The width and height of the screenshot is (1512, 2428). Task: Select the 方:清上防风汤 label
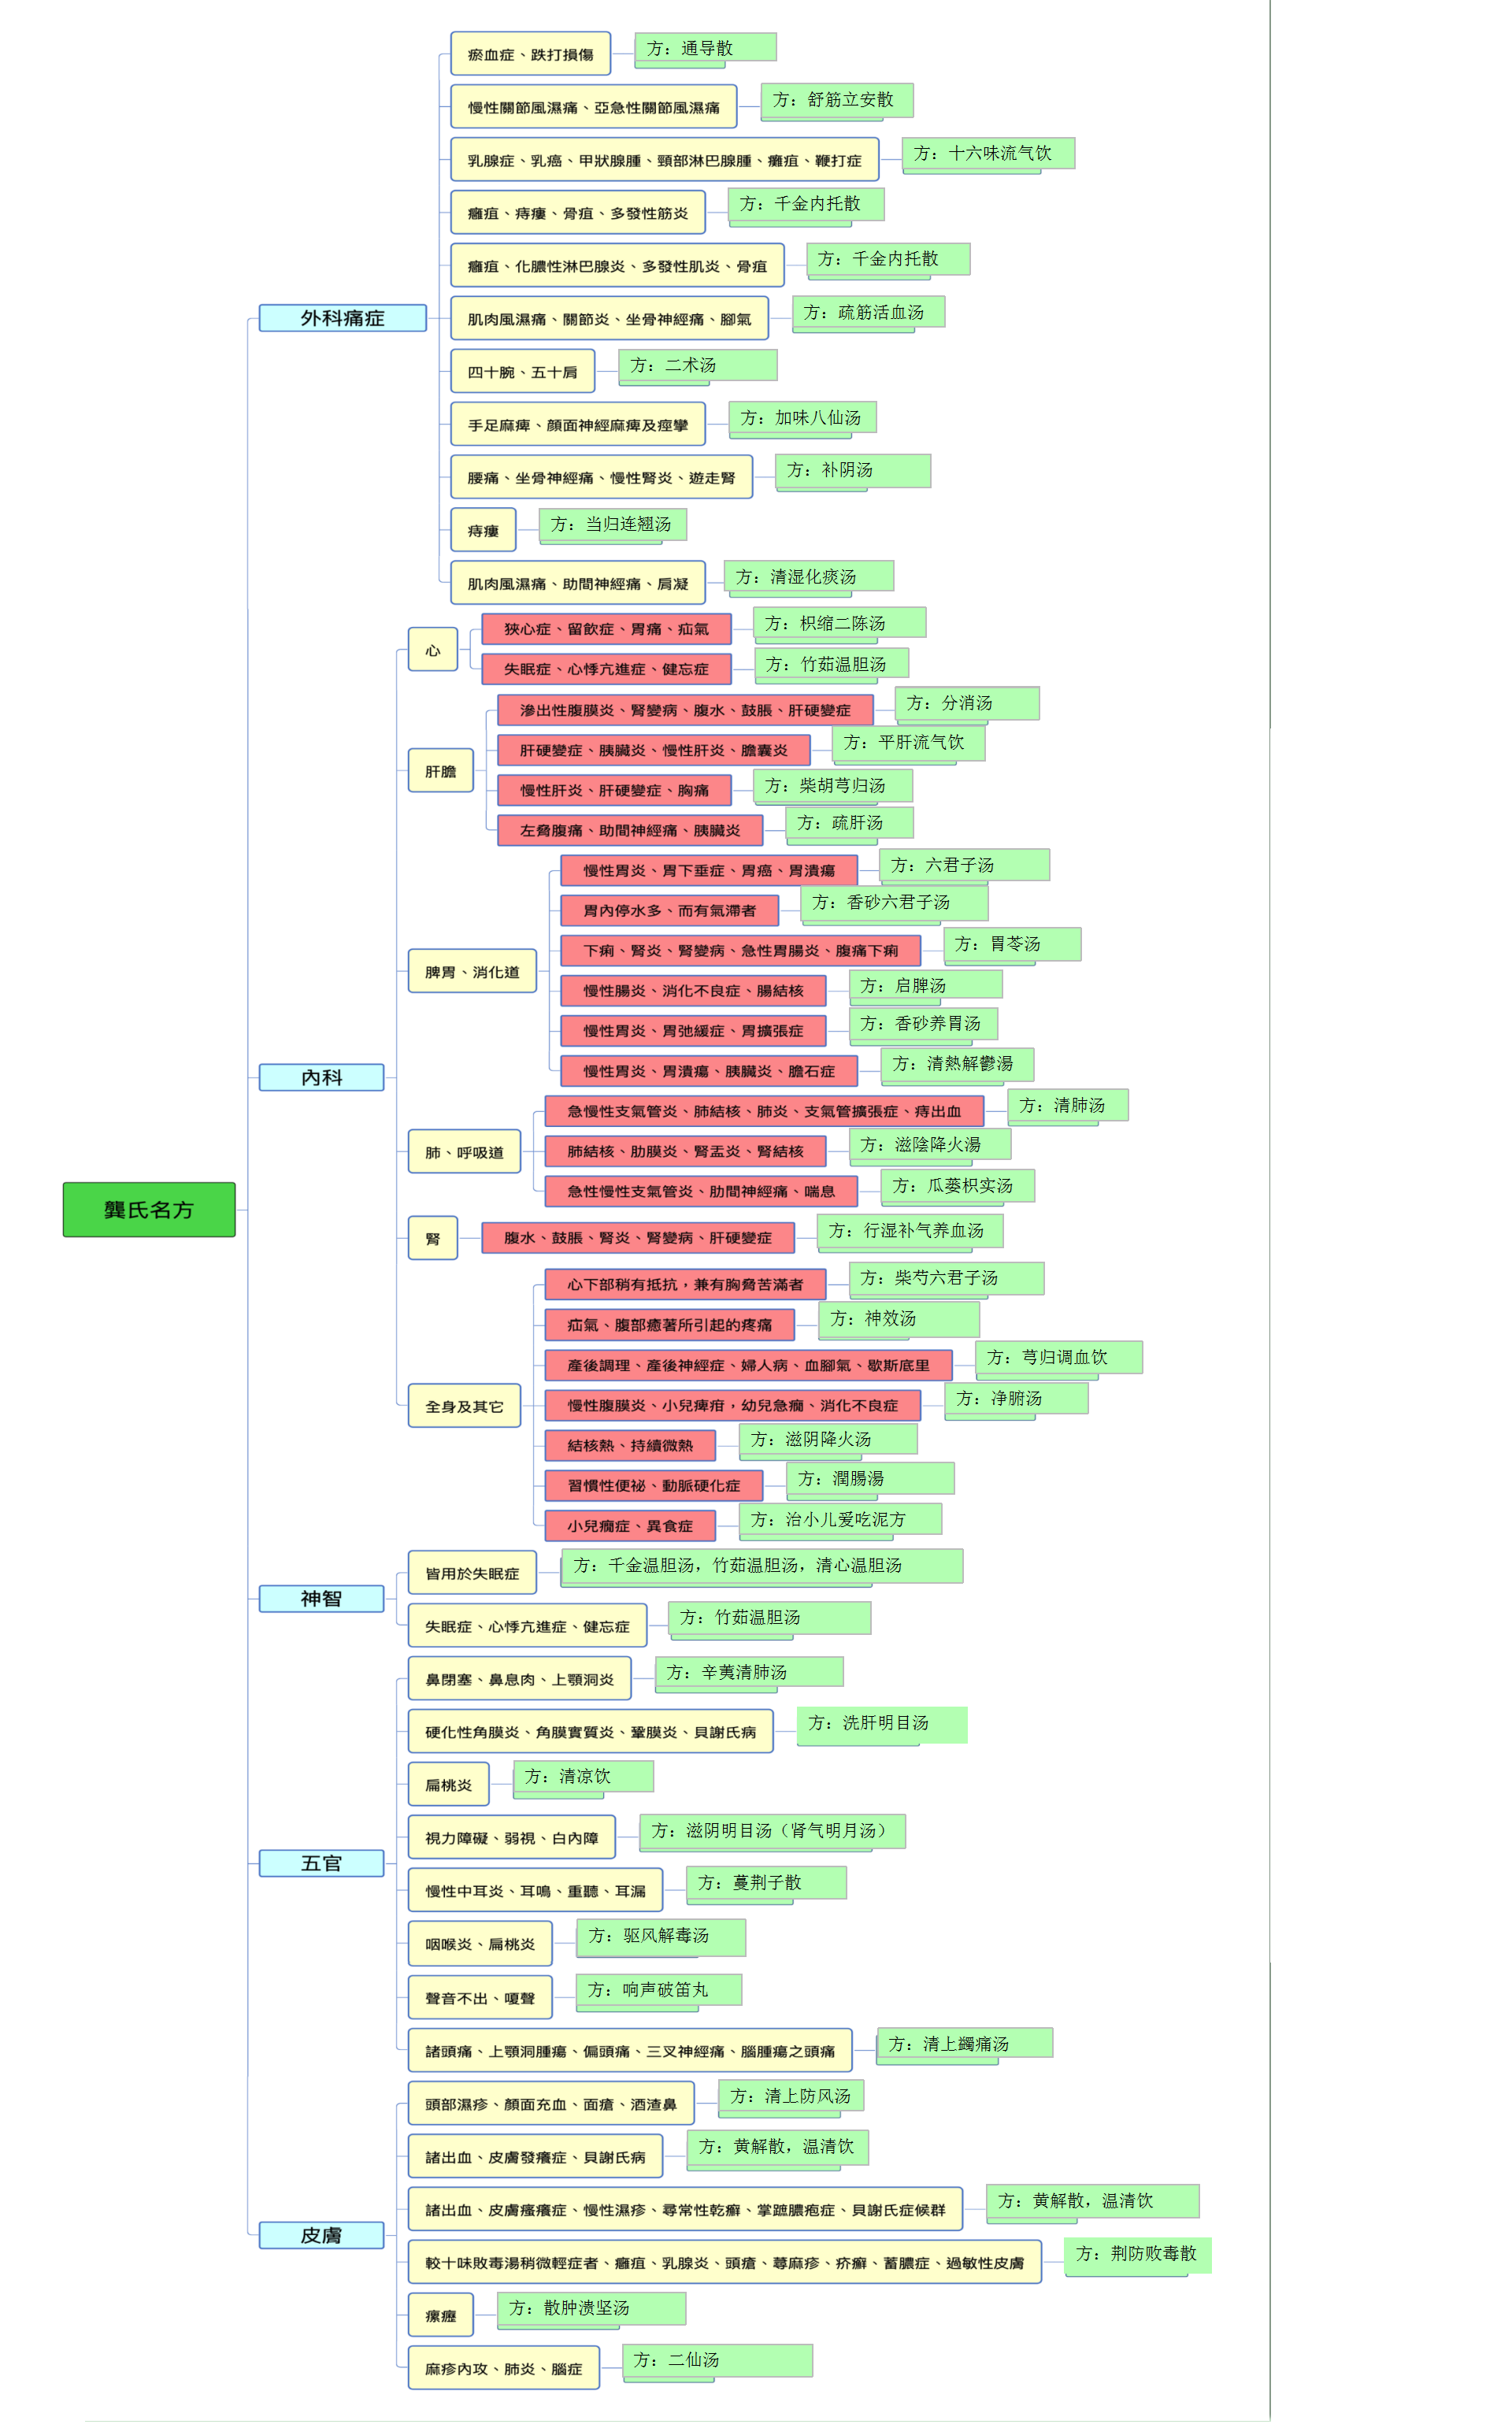tap(791, 2096)
